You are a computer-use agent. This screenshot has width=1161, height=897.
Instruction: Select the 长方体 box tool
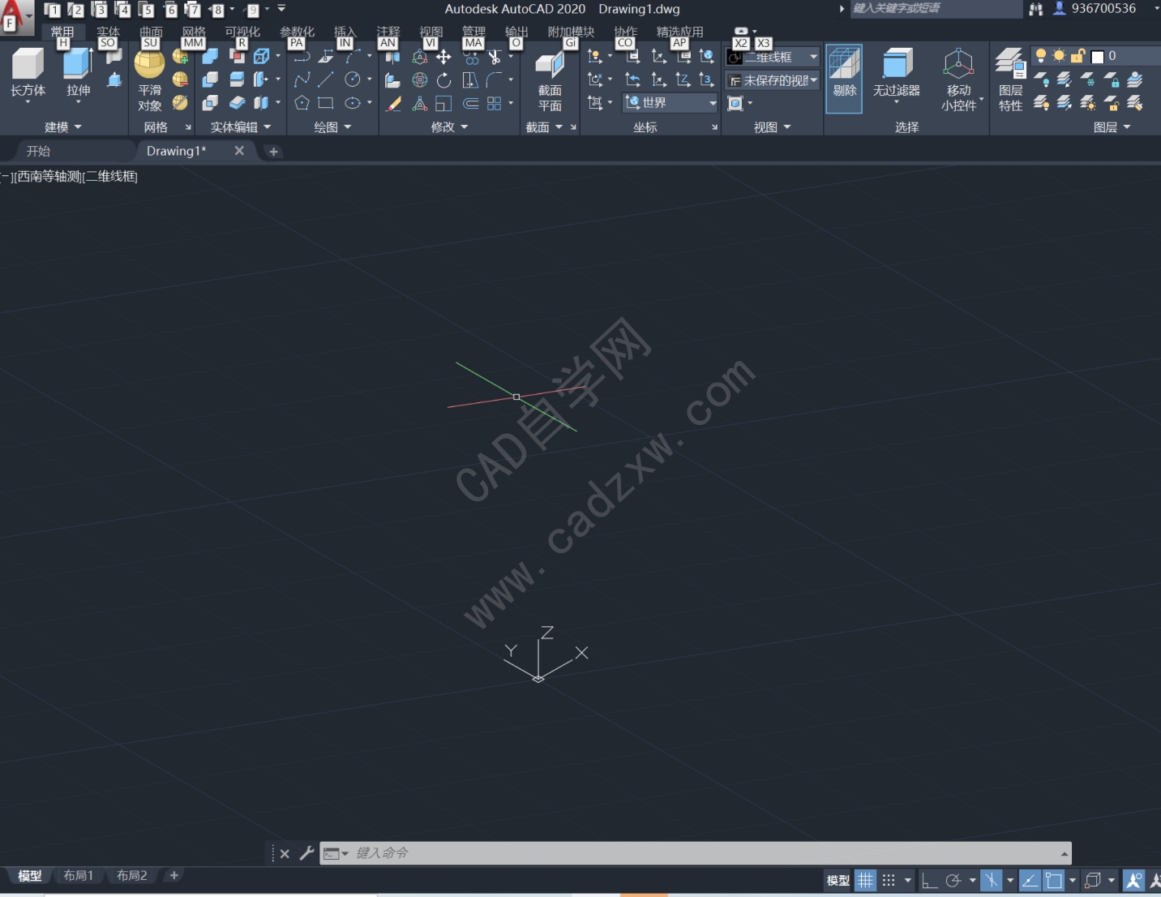click(28, 75)
